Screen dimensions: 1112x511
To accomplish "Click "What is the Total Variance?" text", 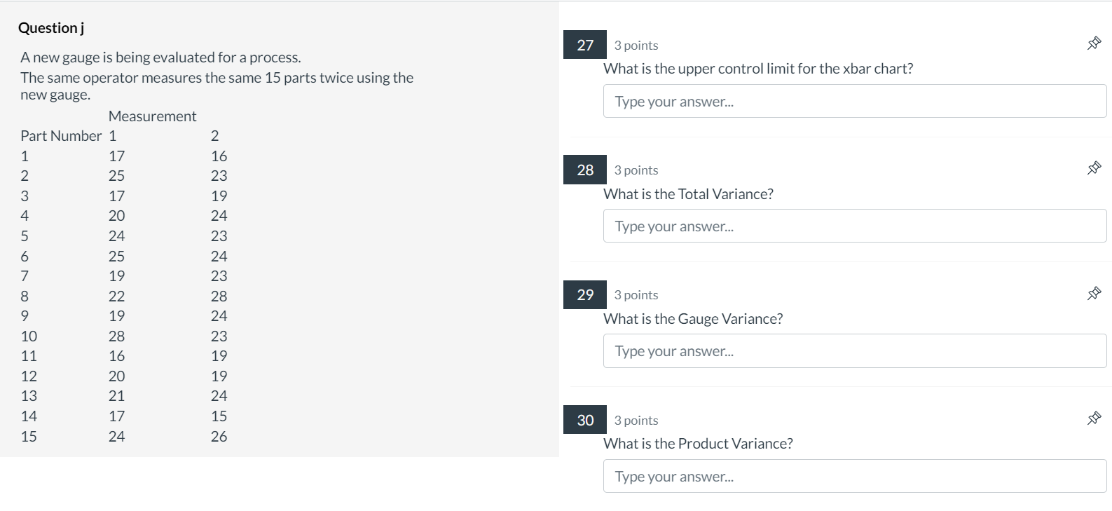I will [688, 194].
